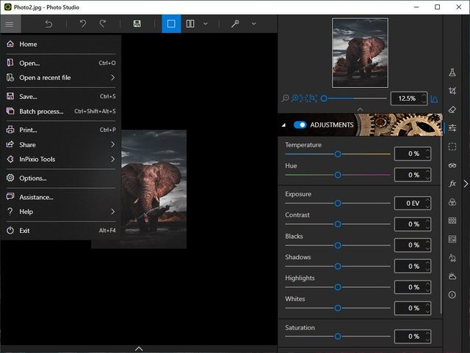Choose Print... from the menu

(61, 130)
